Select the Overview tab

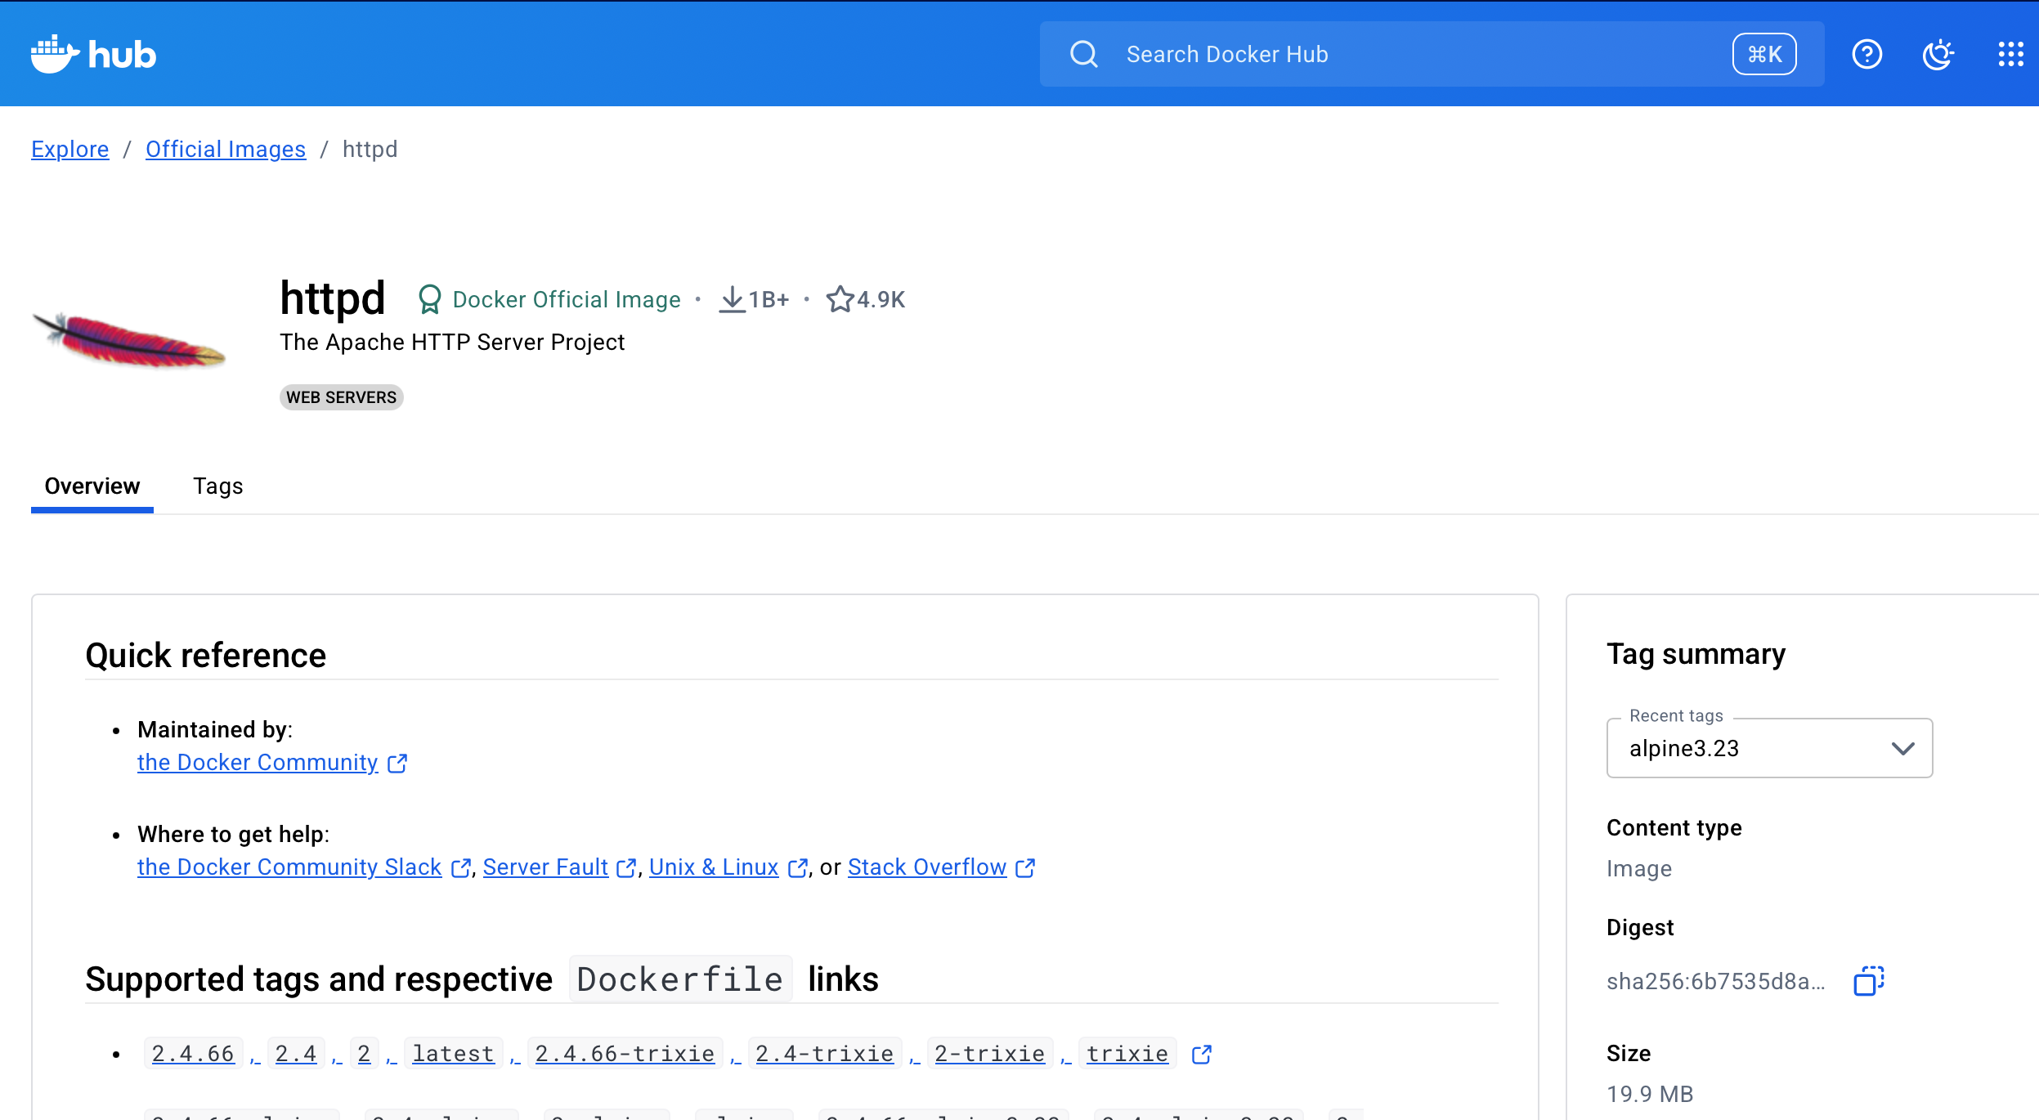click(x=92, y=486)
